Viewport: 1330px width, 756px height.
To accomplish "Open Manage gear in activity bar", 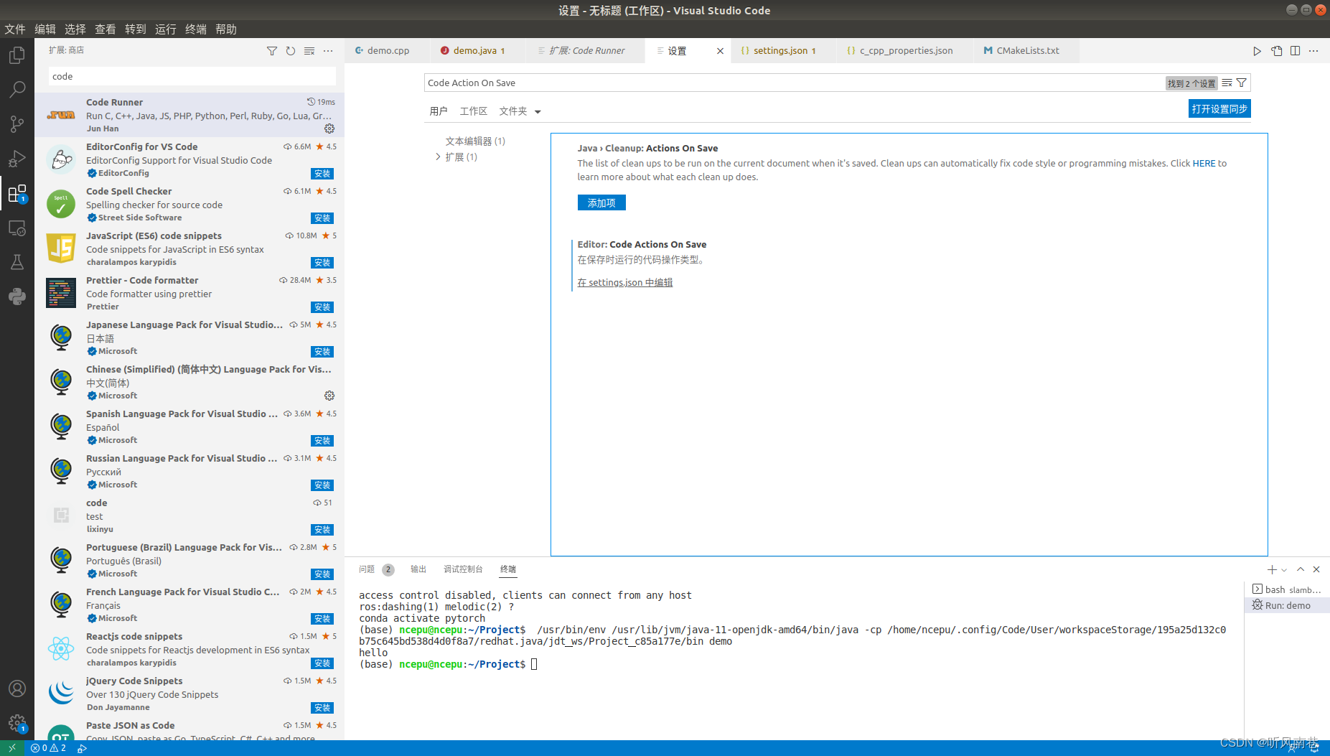I will (17, 723).
